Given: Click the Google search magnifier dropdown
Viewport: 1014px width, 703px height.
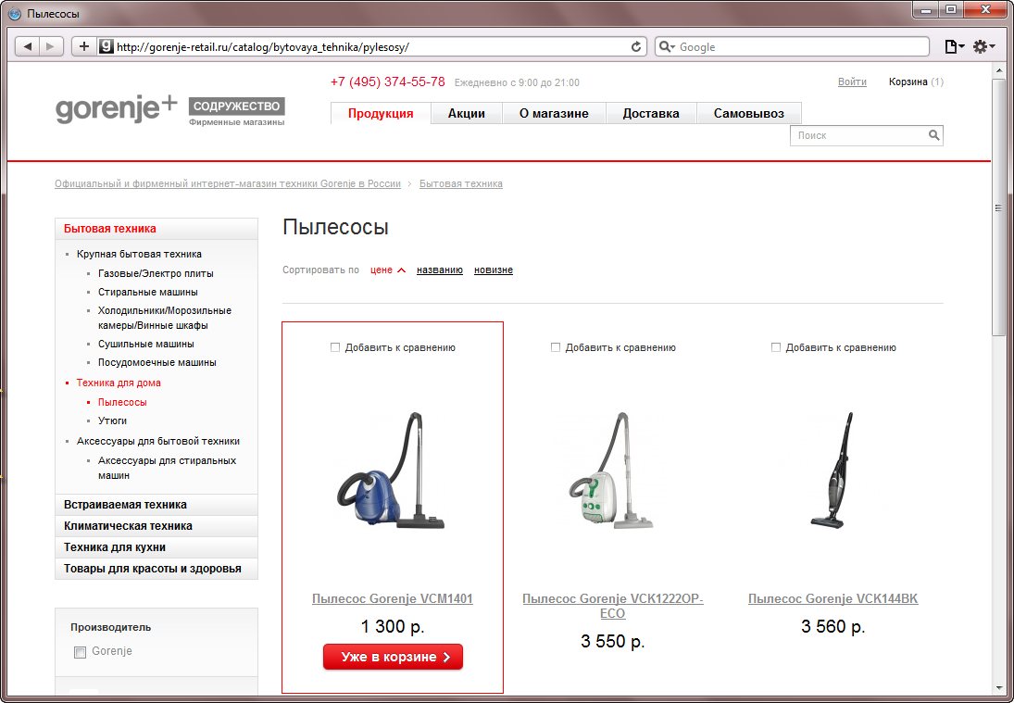Looking at the screenshot, I should point(666,46).
